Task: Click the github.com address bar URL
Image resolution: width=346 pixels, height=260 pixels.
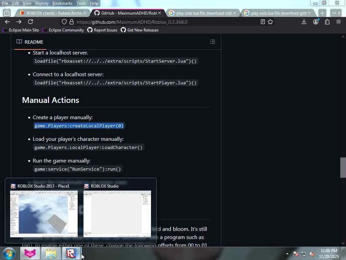Action: pos(132,22)
